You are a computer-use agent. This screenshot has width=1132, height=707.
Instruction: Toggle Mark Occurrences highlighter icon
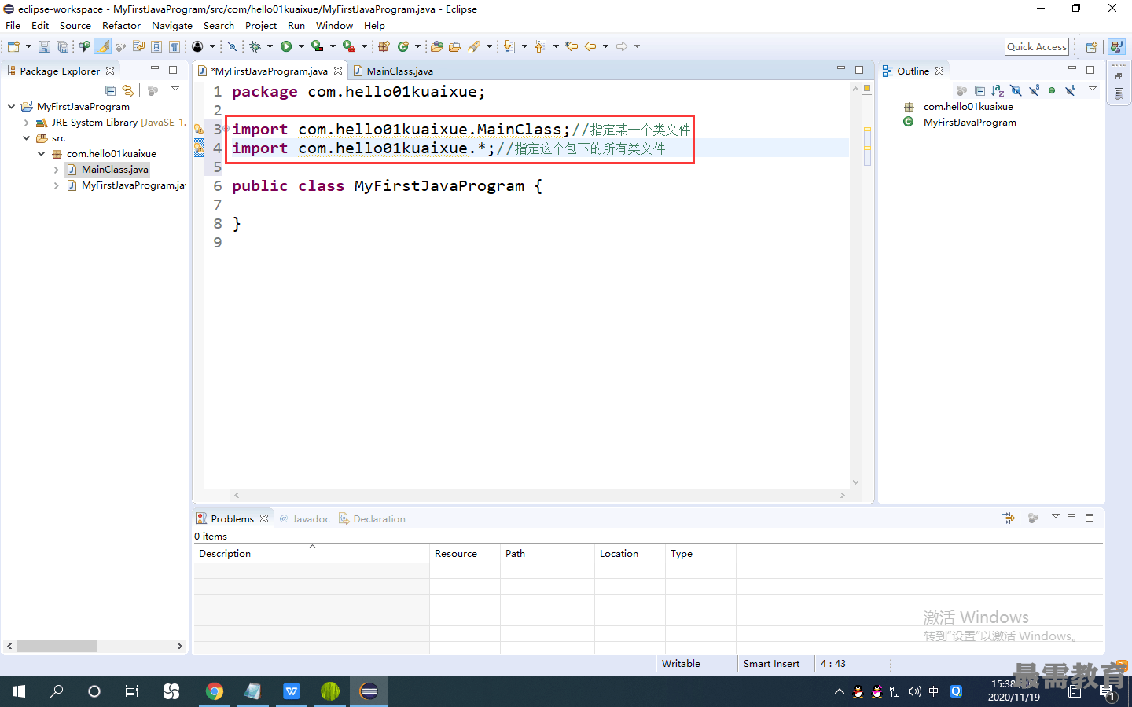[x=103, y=46]
